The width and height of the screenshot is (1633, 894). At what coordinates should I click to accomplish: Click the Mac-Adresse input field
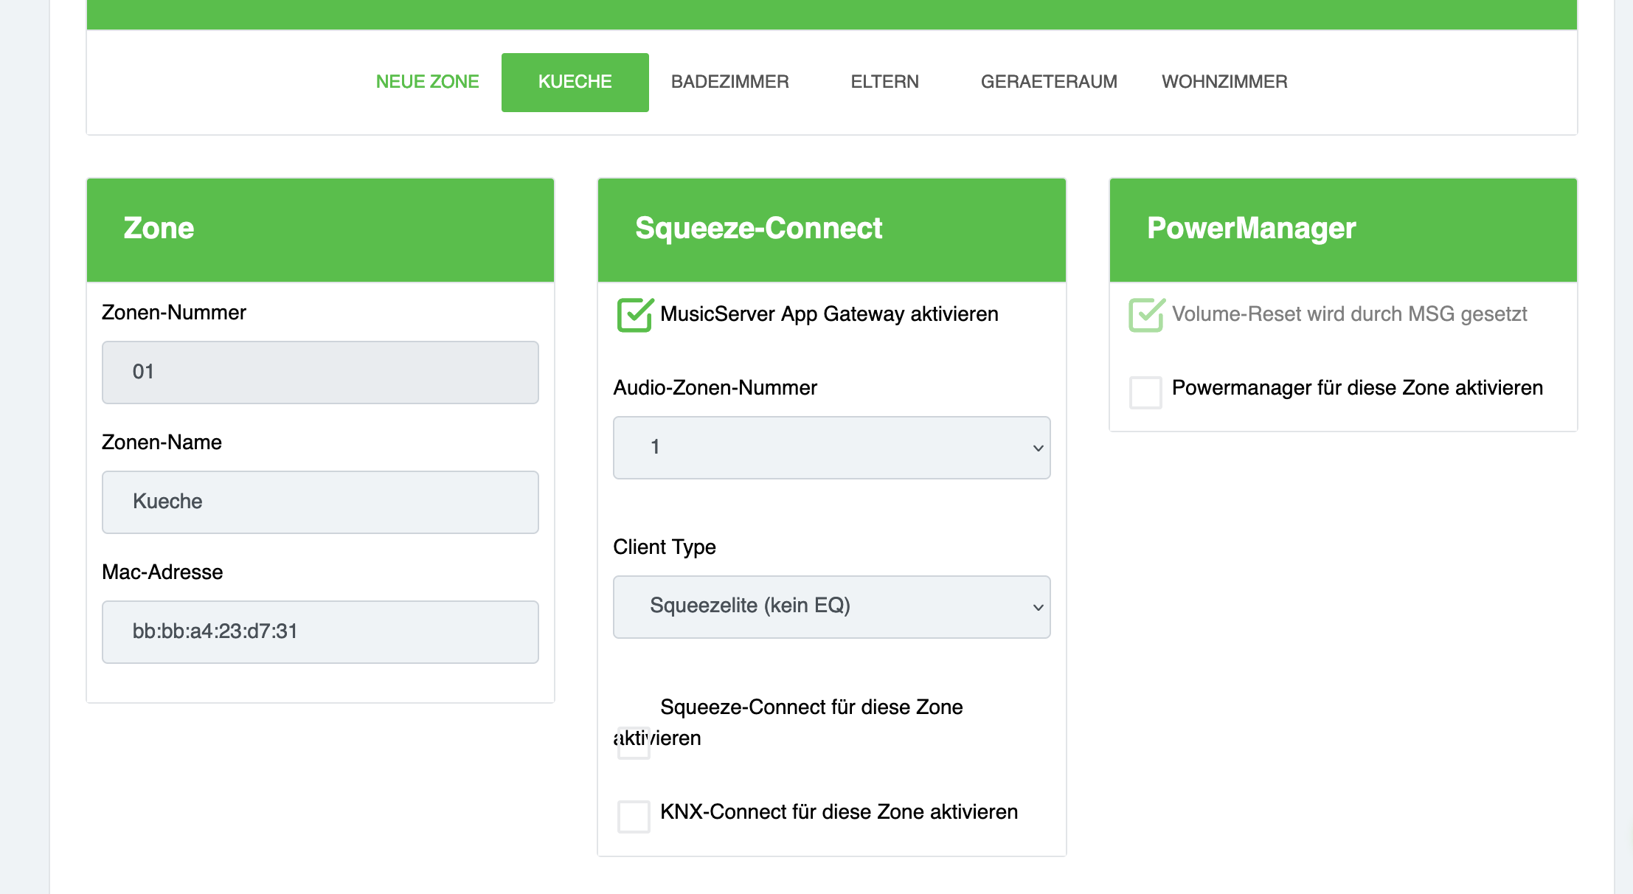(320, 632)
